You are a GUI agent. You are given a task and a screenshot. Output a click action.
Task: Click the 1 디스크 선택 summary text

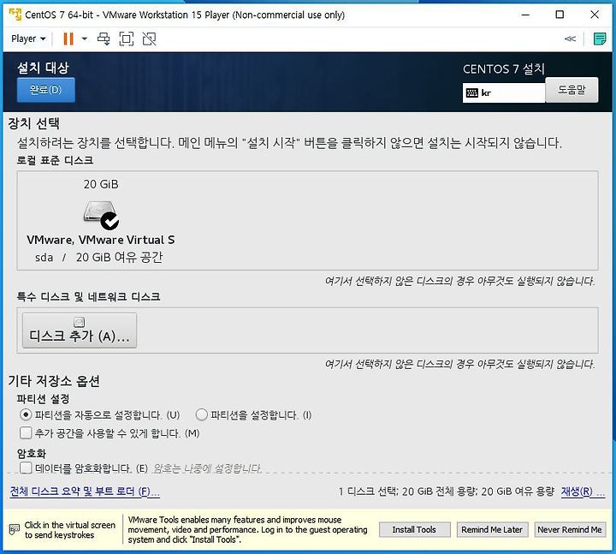447,491
